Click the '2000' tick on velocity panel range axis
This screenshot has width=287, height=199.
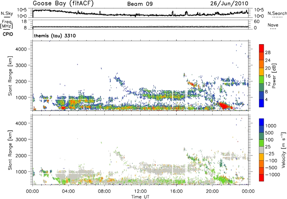coord(21,156)
